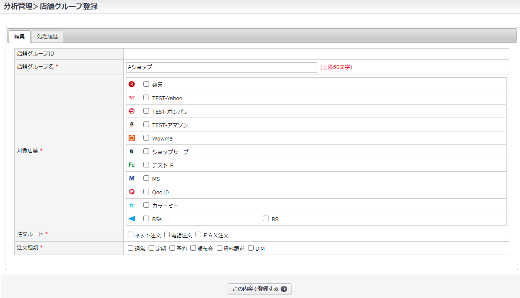
Task: Click the 分析管理> 店舗グループ登録 heading
Action: pos(50,7)
